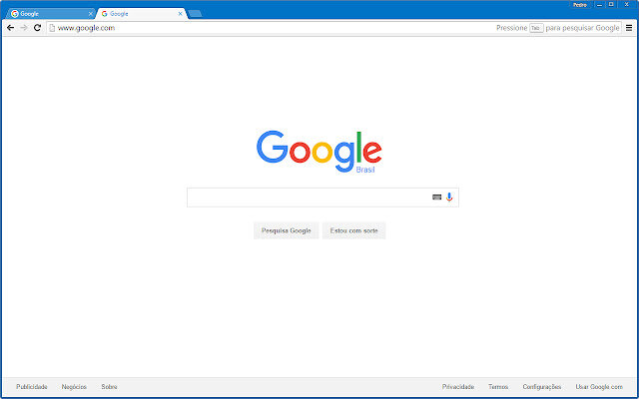Select the second active Google tab

(x=142, y=13)
